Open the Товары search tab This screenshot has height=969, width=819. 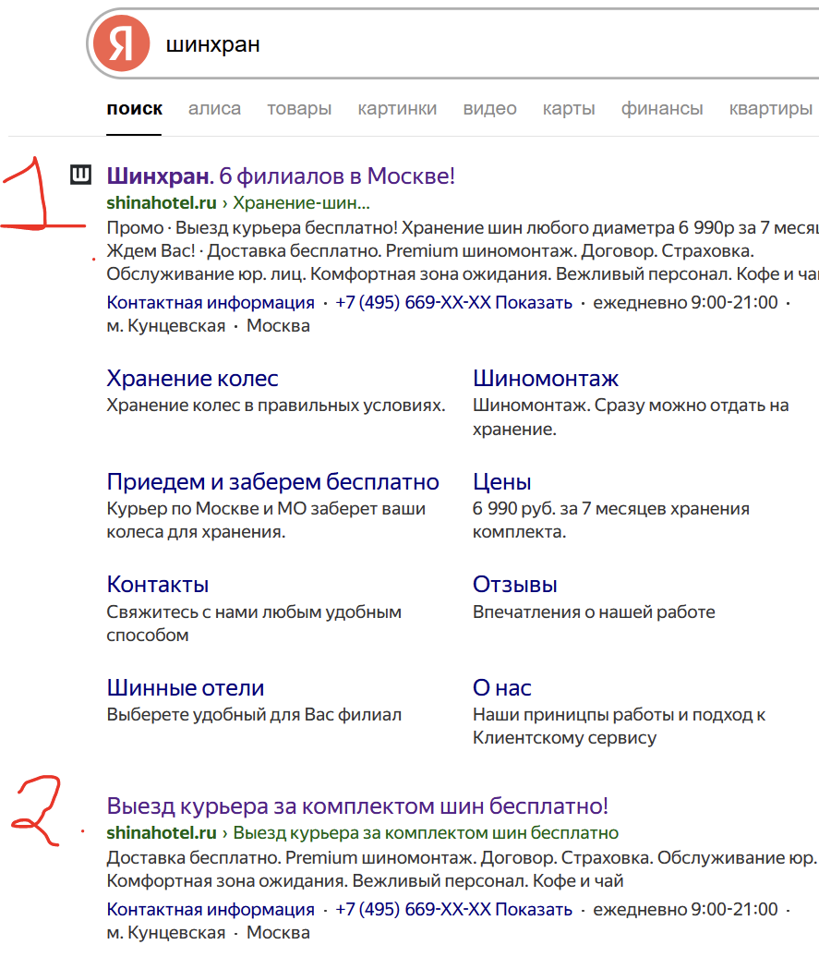point(299,109)
